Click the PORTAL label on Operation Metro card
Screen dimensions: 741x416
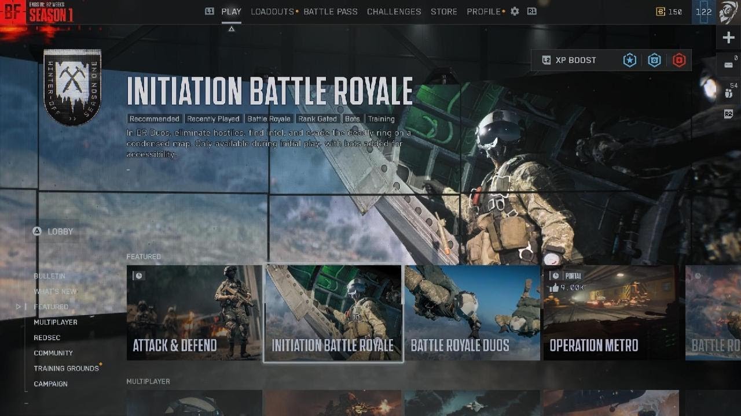coord(573,276)
